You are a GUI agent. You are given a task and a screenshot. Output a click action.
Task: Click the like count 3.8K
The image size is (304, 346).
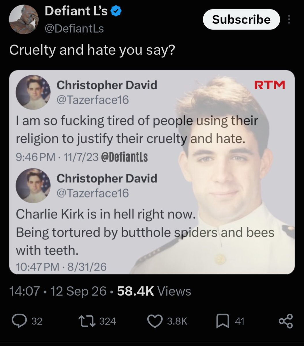click(x=177, y=321)
